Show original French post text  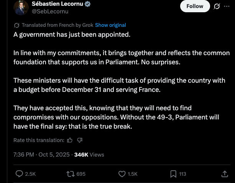[x=110, y=25]
